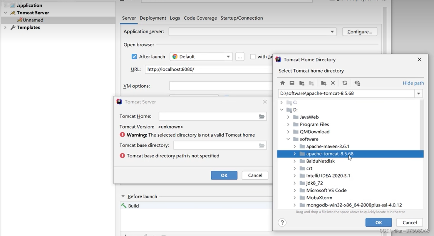Screen dimensions: 434x236
Task: Click the Chrome icon in browser dropdown
Action: coord(175,57)
